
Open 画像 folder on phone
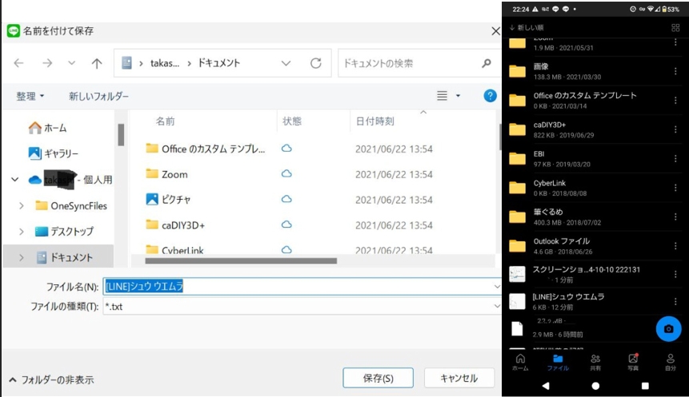tap(589, 71)
